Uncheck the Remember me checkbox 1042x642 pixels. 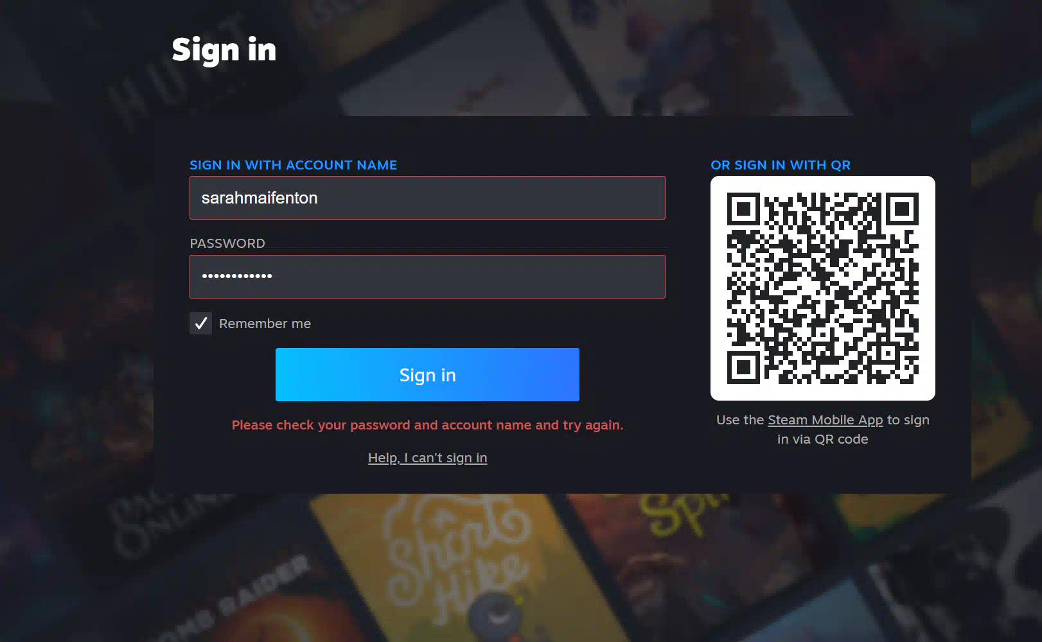click(200, 323)
